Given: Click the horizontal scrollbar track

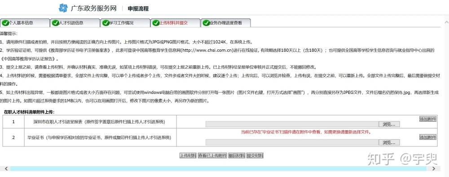Looking at the screenshot, I should [218, 169].
